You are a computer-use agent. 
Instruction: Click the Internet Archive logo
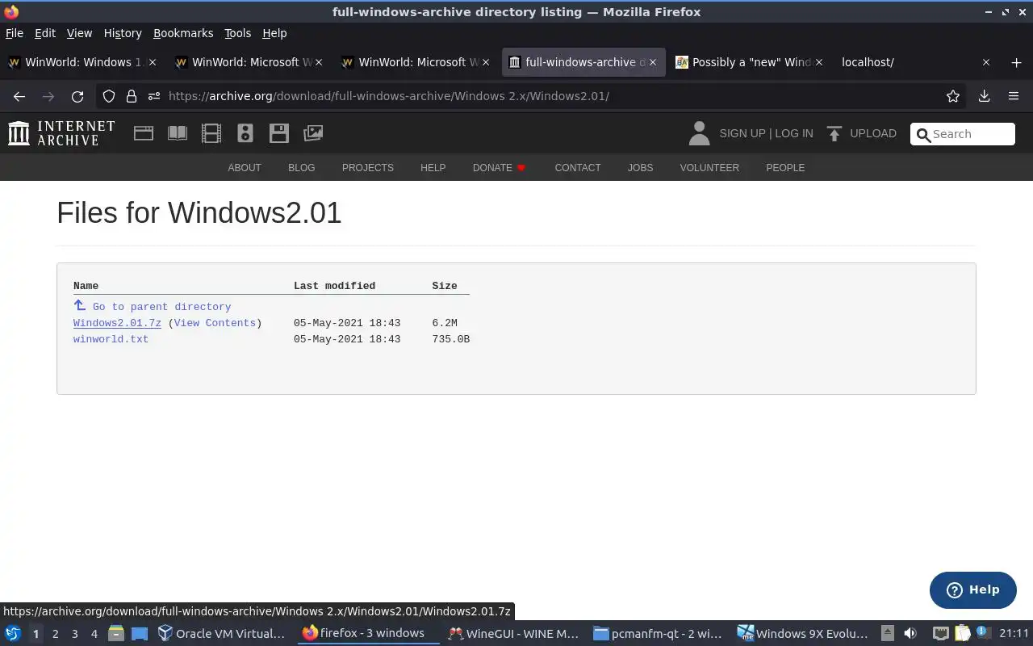61,133
